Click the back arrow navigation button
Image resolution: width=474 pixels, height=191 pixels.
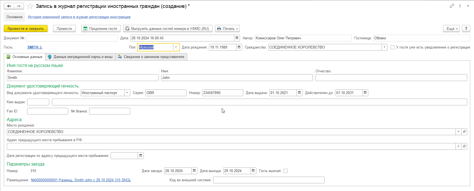click(x=9, y=6)
